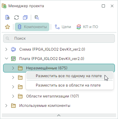This screenshot has width=118, height=119.
Task: Switch to the Цепи tab
Action: [63, 27]
